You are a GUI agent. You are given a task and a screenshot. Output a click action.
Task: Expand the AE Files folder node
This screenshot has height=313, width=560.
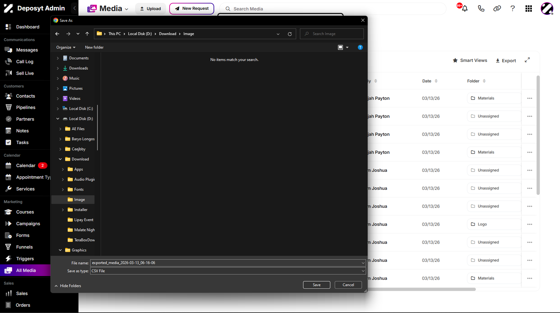(60, 129)
